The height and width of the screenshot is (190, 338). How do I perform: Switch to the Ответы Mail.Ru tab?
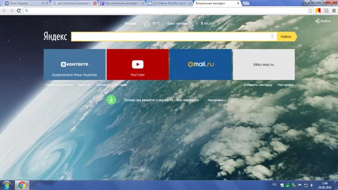(169, 3)
